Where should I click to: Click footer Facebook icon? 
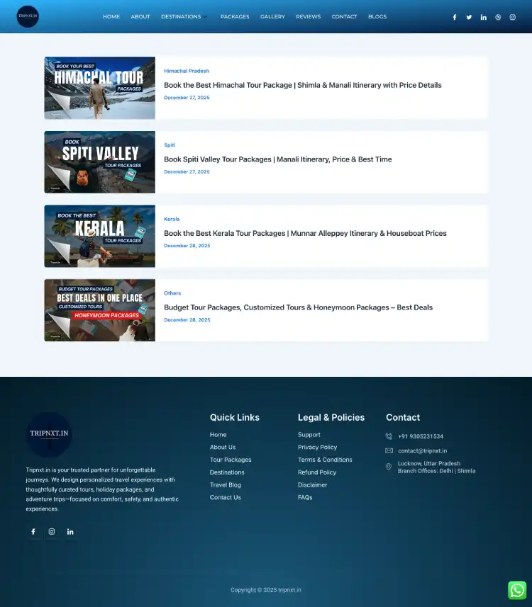pyautogui.click(x=33, y=532)
